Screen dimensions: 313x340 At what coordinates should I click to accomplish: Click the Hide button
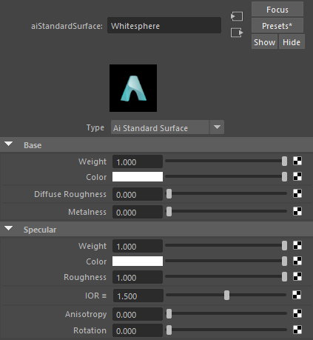pos(292,41)
